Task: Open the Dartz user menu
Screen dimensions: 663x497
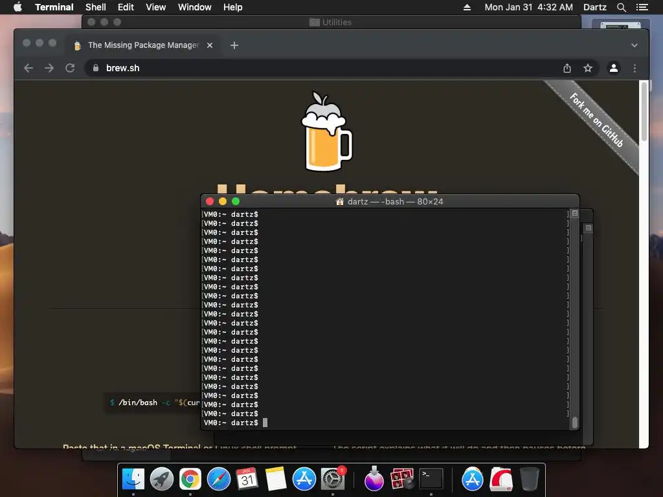Action: pos(594,7)
